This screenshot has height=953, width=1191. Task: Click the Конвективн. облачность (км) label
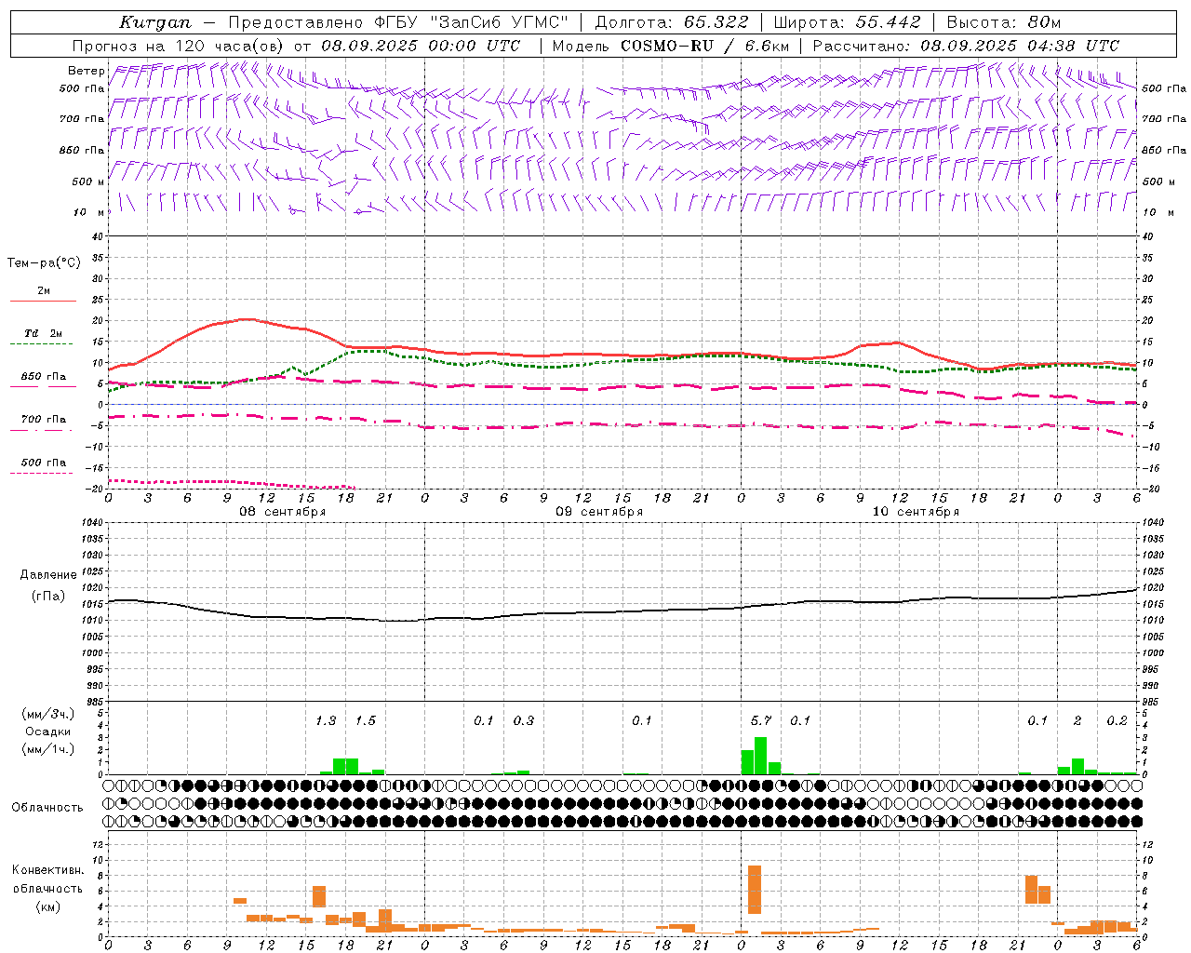tap(47, 888)
